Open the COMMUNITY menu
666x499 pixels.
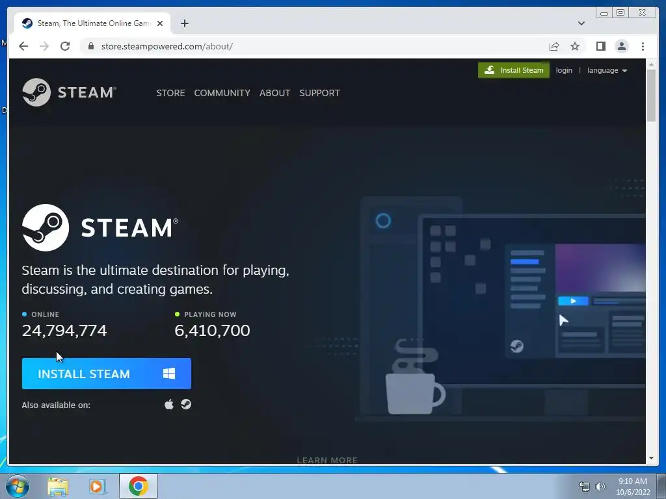[x=222, y=93]
